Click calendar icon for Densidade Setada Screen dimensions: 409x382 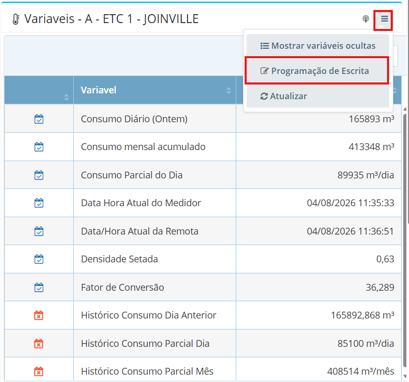pyautogui.click(x=39, y=259)
